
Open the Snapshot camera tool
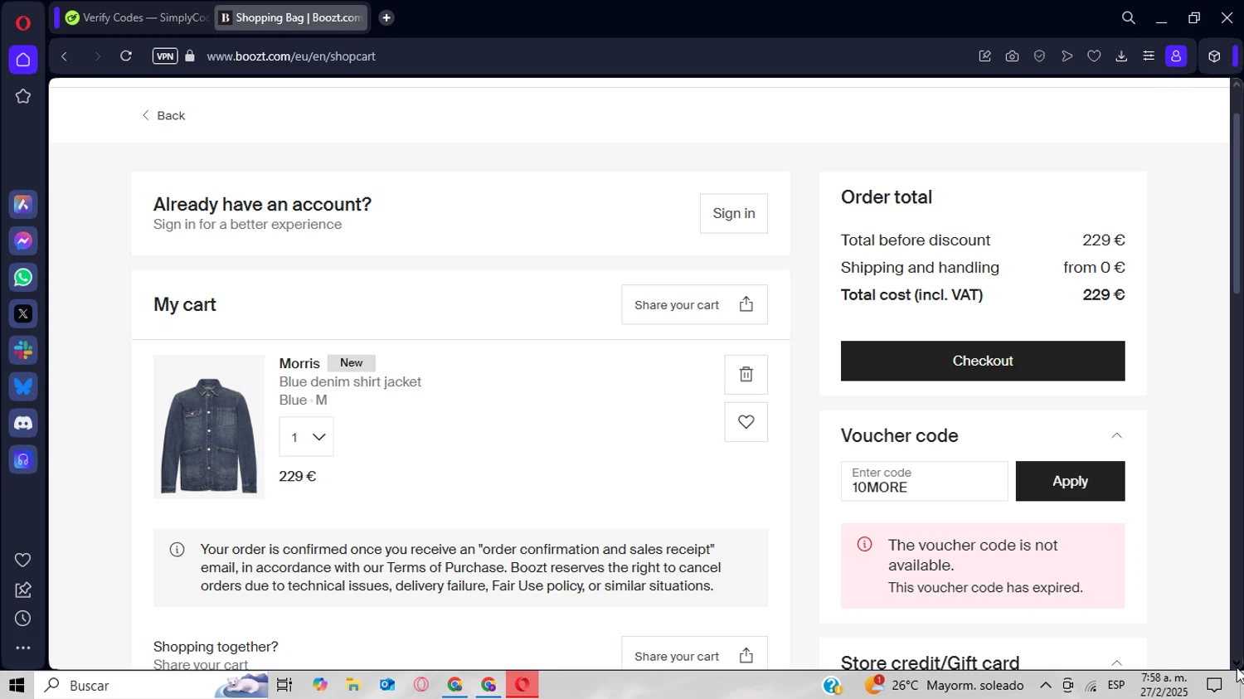pyautogui.click(x=1012, y=56)
